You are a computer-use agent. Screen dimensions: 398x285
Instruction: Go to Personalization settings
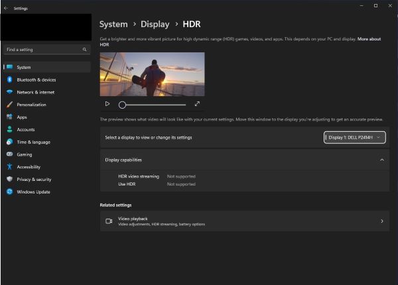click(31, 105)
